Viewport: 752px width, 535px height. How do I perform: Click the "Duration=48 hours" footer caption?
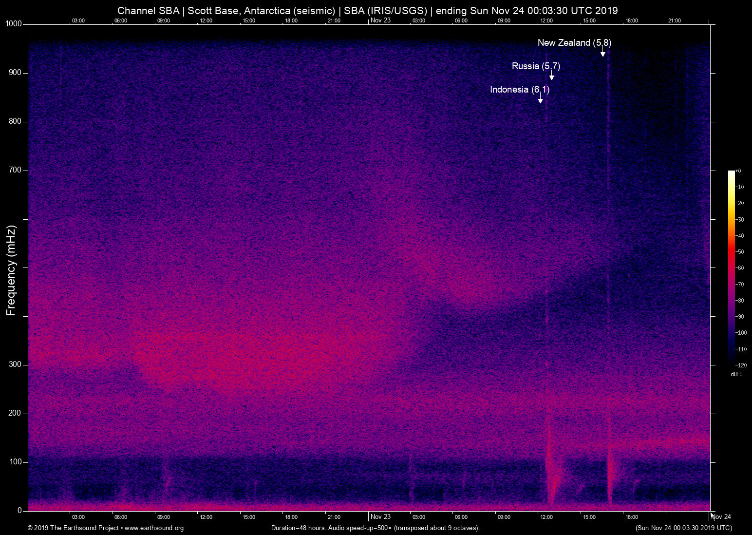click(x=376, y=528)
